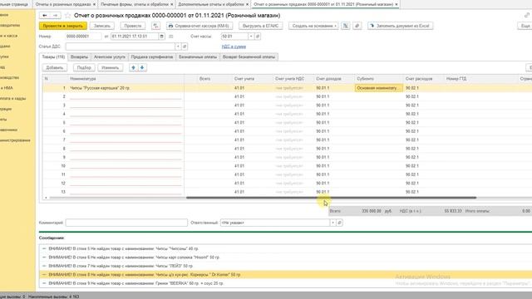Collapse the строка 5 message minus icon
Viewport: 532px width, 299px height.
tap(44, 248)
